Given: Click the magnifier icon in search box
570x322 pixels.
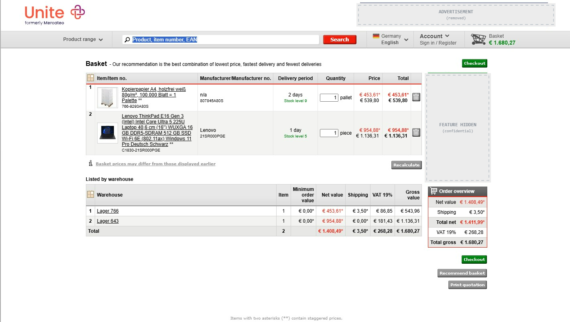Looking at the screenshot, I should point(128,39).
